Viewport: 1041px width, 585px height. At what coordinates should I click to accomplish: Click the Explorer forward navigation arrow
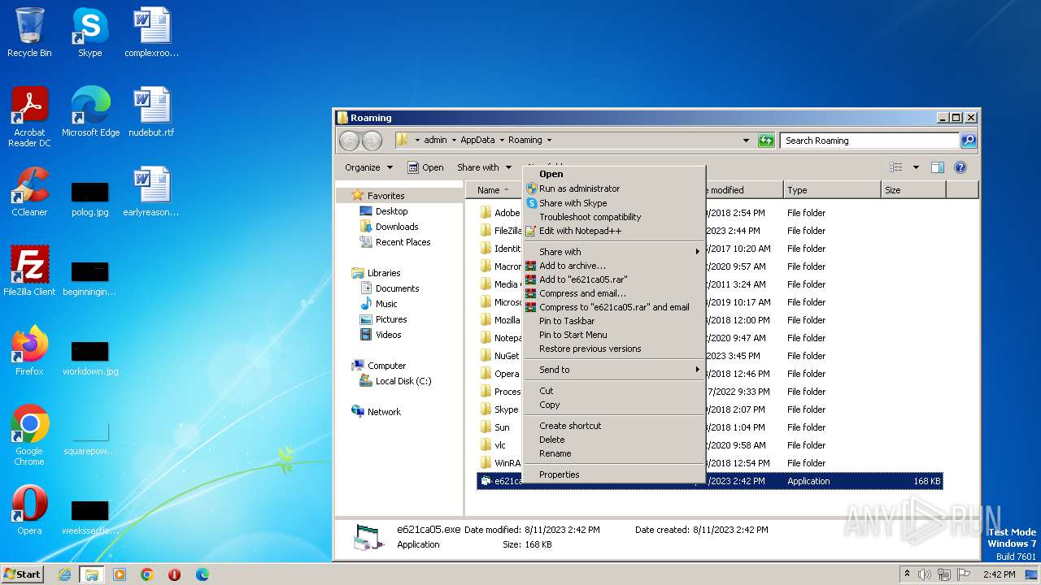tap(372, 141)
